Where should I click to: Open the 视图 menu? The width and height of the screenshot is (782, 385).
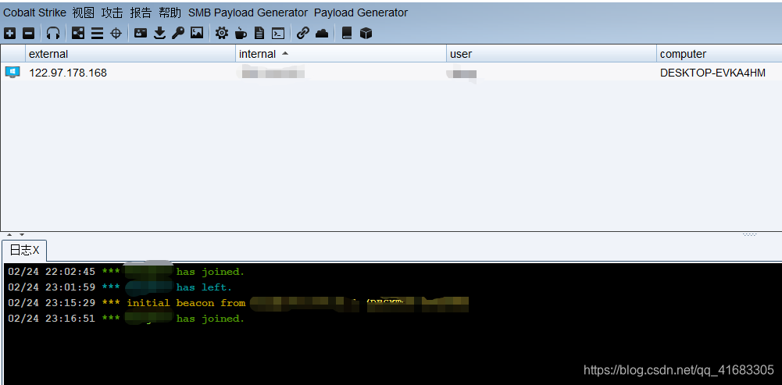point(84,12)
